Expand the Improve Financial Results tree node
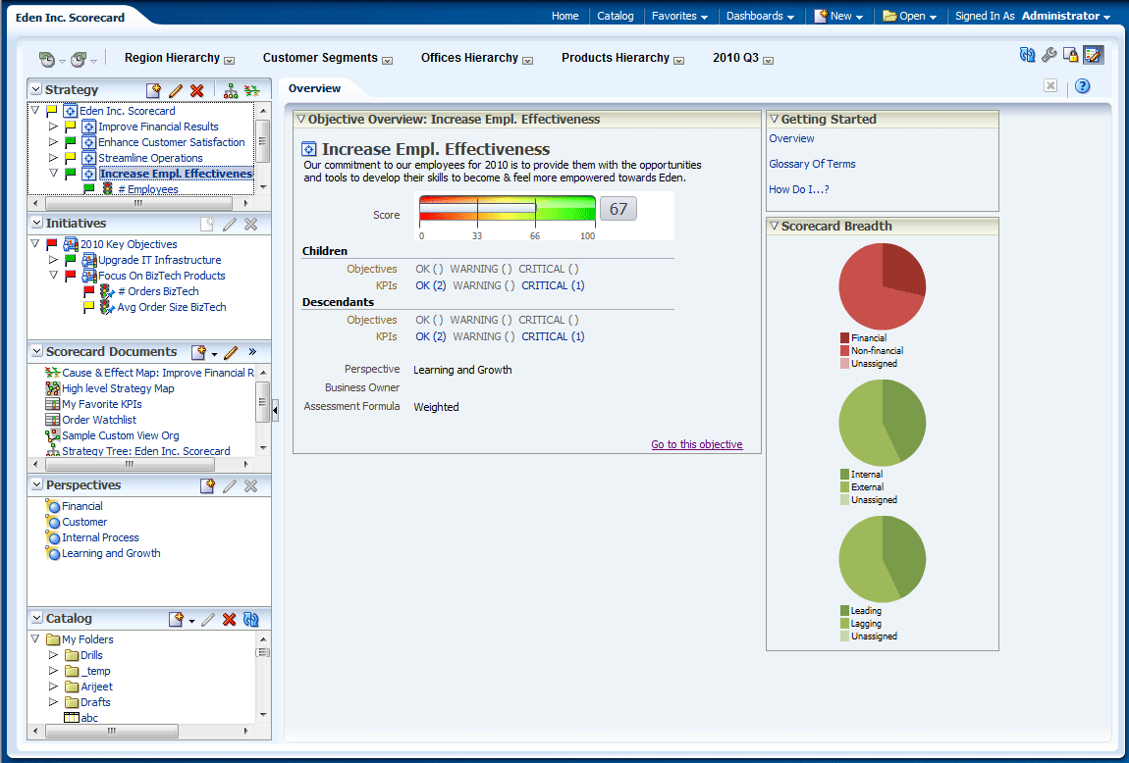 point(54,127)
